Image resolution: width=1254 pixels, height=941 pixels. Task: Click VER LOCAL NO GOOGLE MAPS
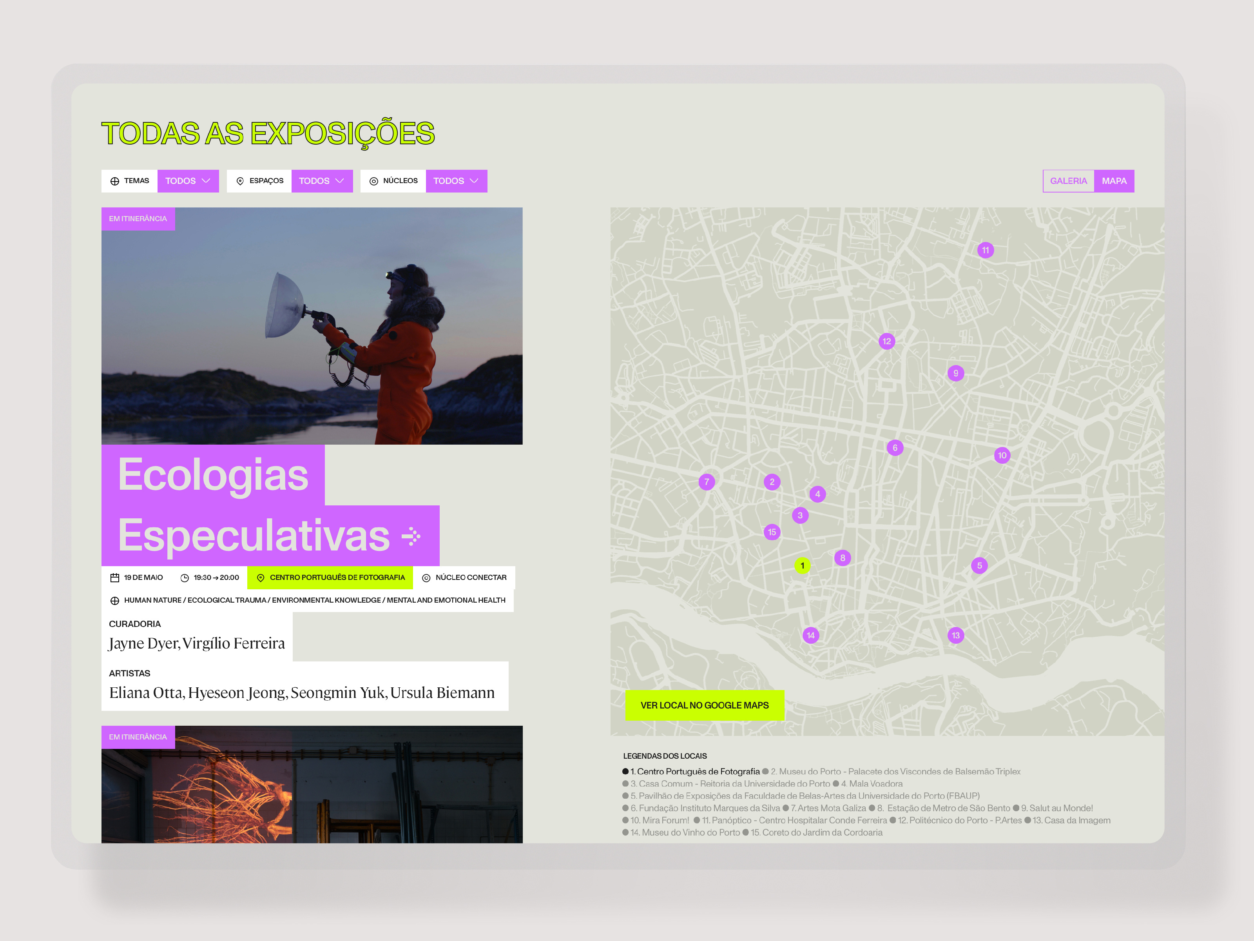point(705,705)
